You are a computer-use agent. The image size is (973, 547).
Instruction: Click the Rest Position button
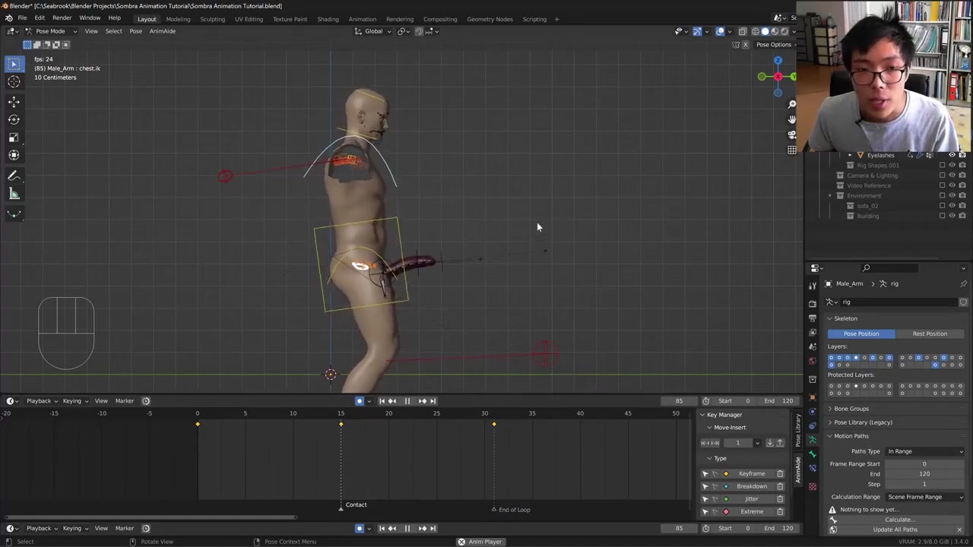click(x=930, y=334)
